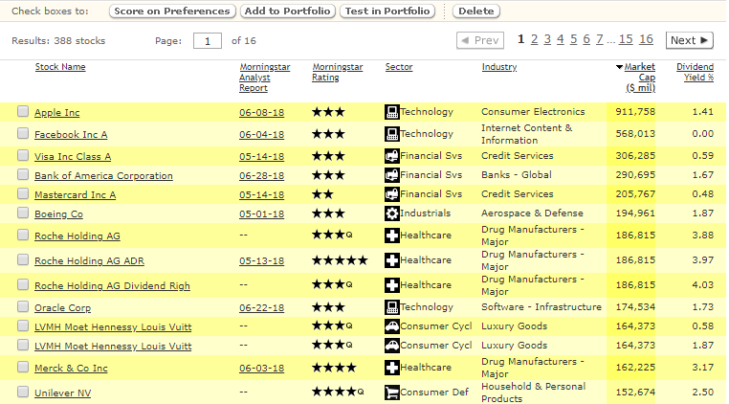Check the Apple Inc checkbox

tap(23, 111)
